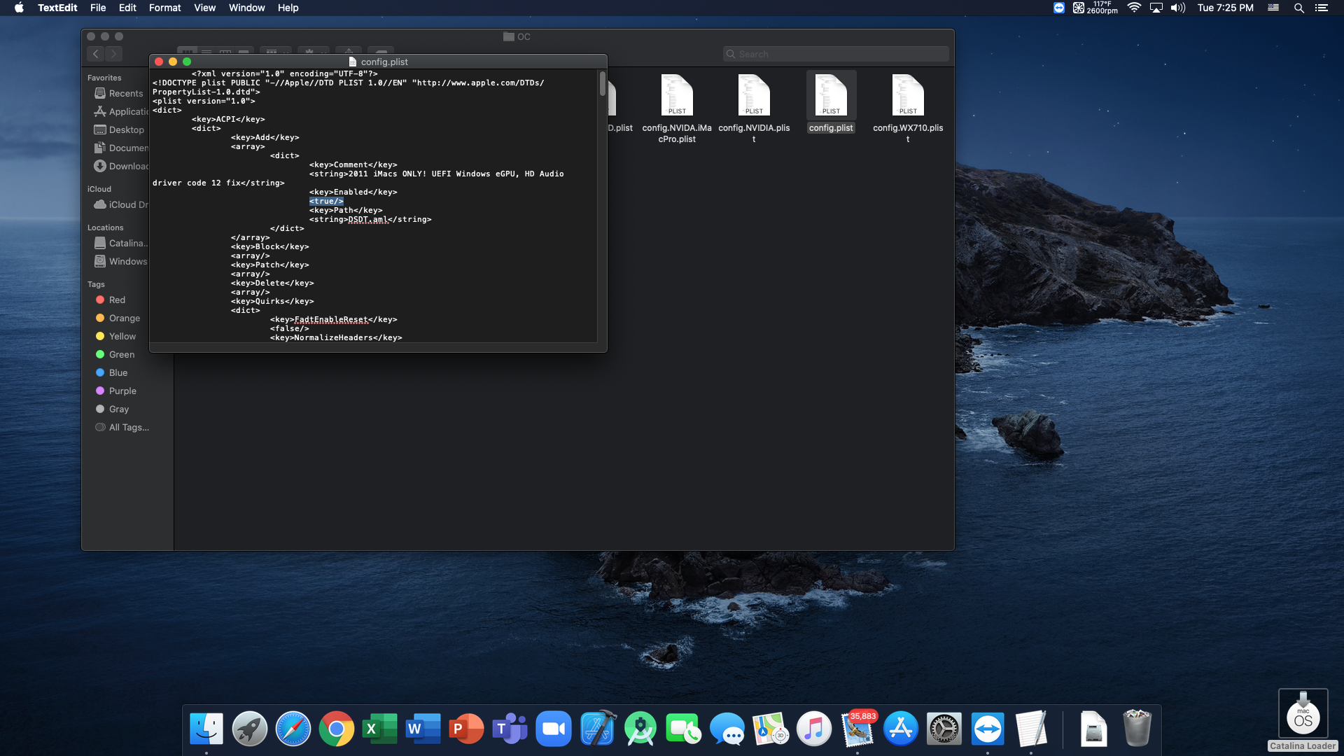Click All Tags... in sidebar

tap(129, 427)
